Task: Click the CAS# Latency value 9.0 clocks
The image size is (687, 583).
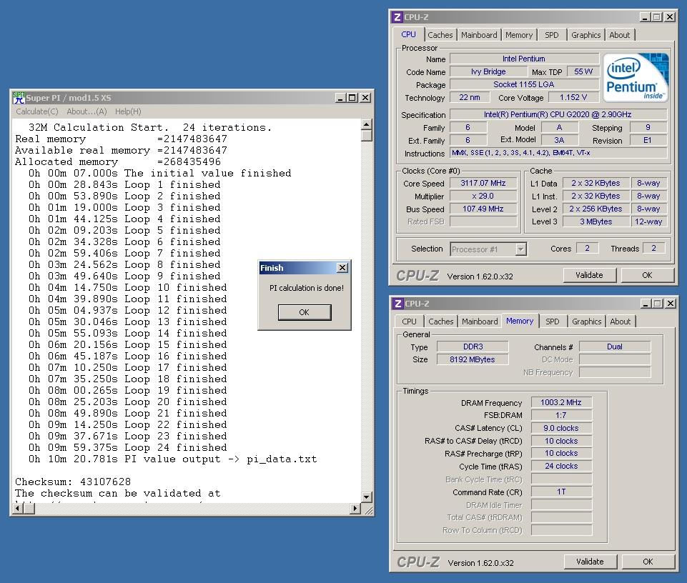Action: 561,428
